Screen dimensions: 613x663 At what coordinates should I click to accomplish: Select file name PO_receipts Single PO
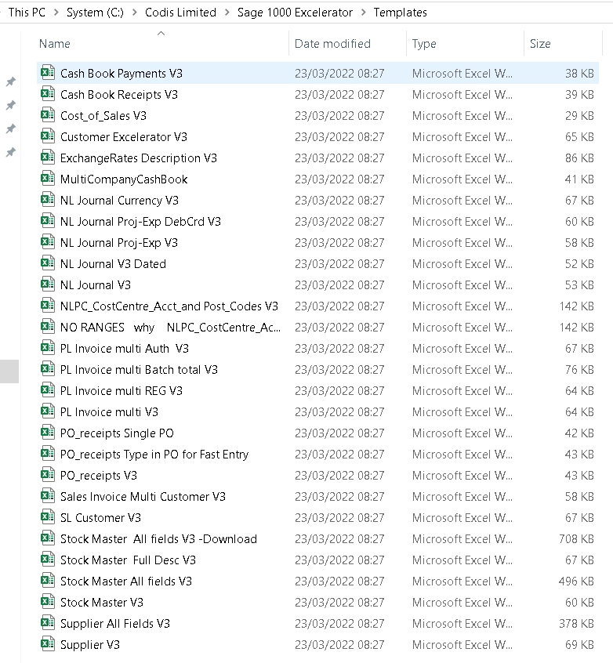117,433
